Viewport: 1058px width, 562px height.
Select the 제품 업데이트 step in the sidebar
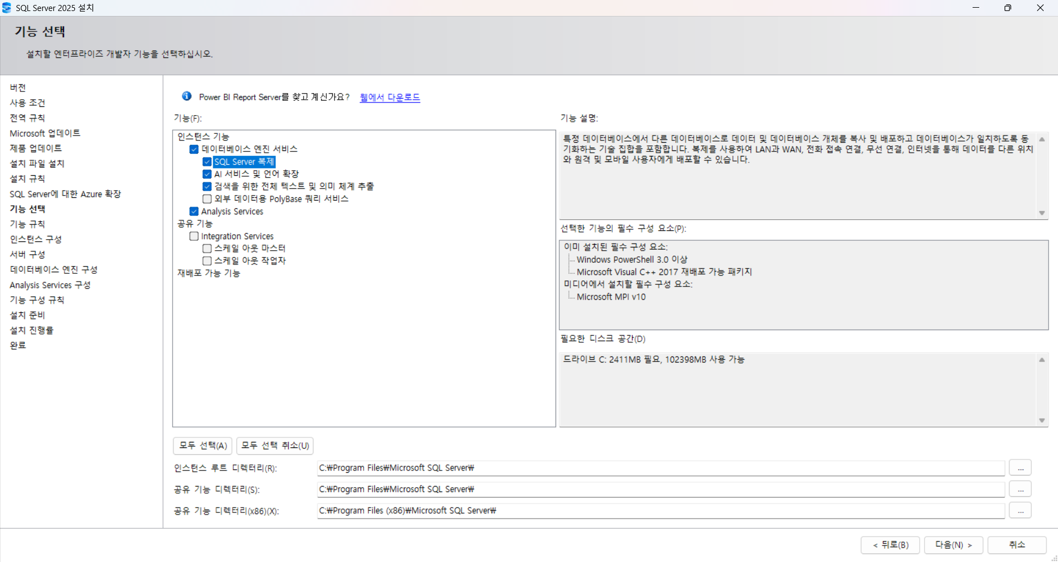click(x=36, y=148)
